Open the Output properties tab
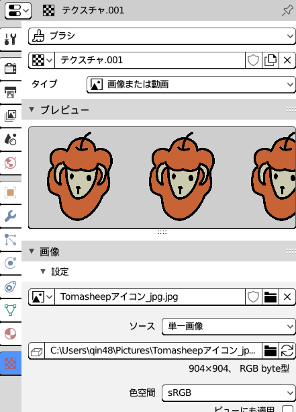 tap(11, 92)
